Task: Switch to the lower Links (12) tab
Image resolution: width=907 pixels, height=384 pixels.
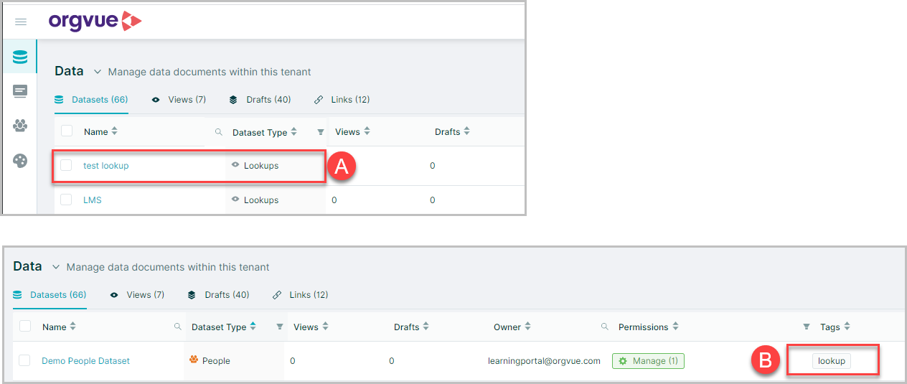Action: point(301,295)
